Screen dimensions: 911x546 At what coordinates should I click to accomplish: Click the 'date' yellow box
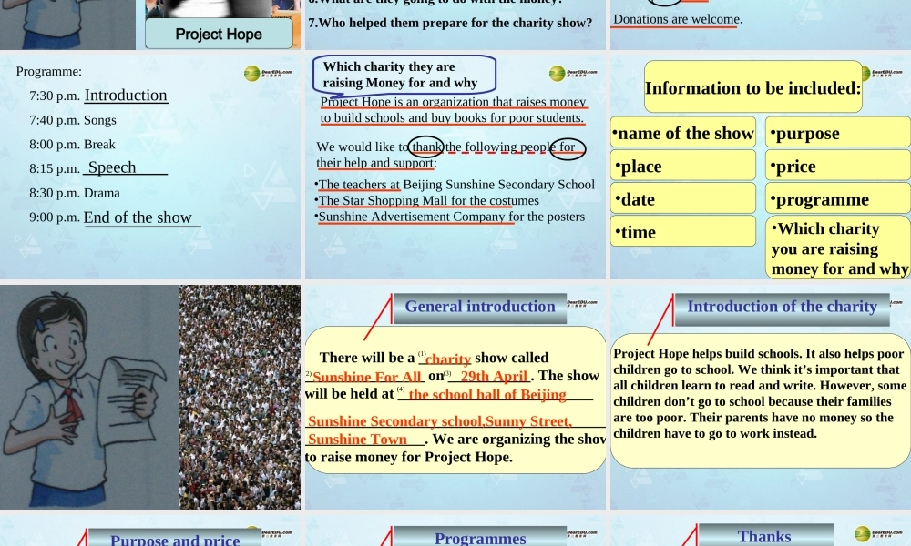coord(683,198)
